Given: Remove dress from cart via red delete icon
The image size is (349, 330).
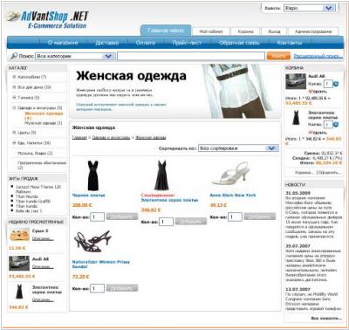Looking at the screenshot, I should (310, 133).
